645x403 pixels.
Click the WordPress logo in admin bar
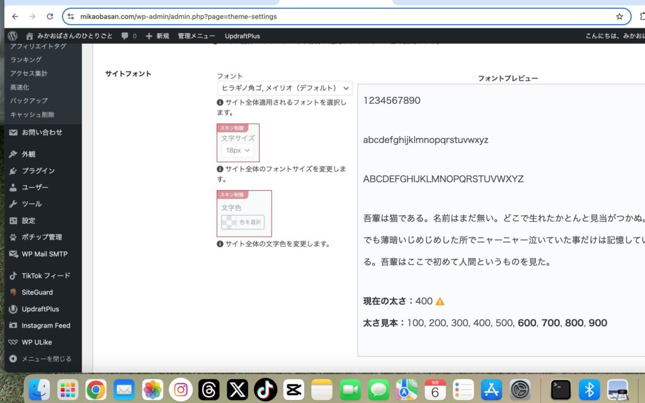click(13, 36)
